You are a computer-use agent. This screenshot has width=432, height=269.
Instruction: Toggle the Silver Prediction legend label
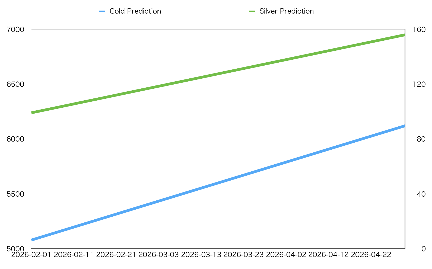tap(286, 11)
